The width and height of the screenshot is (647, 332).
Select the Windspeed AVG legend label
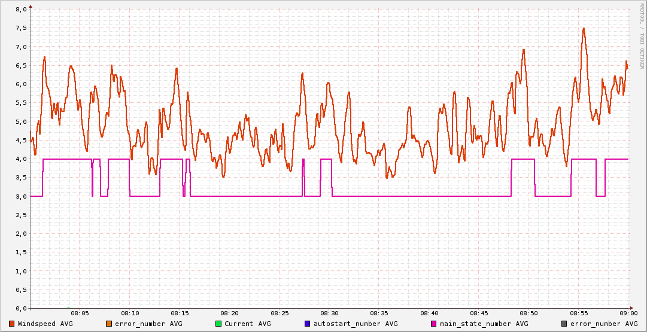pos(45,324)
